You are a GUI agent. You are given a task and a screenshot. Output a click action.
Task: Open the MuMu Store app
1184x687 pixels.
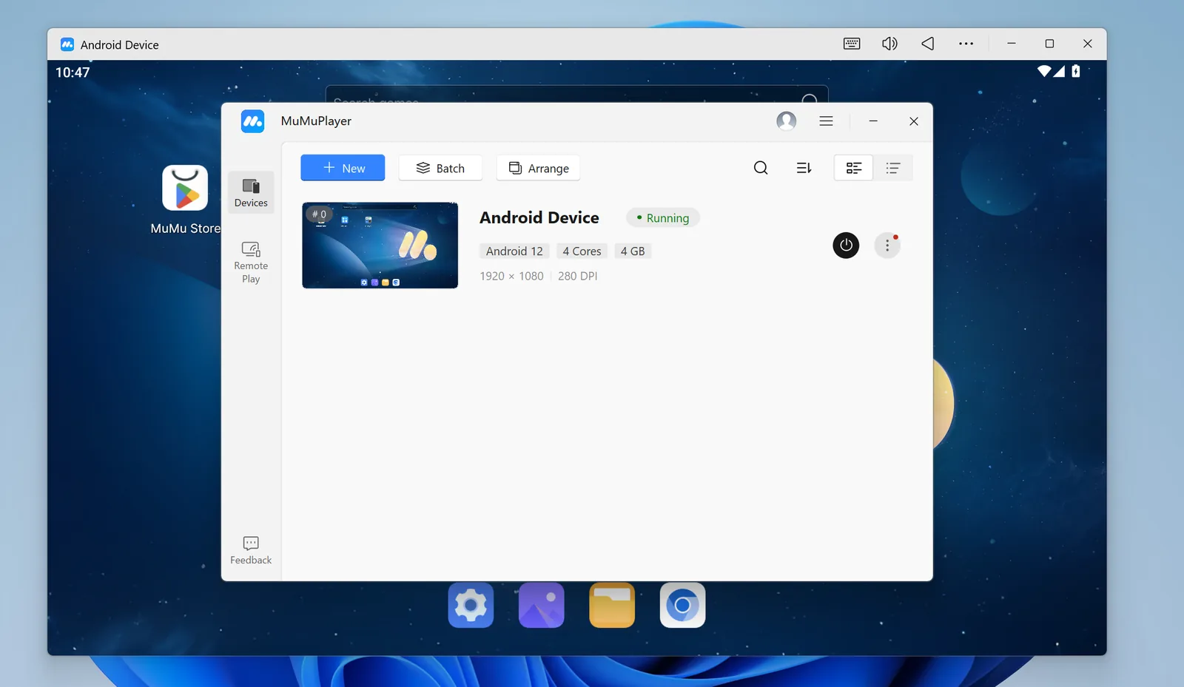click(x=185, y=200)
